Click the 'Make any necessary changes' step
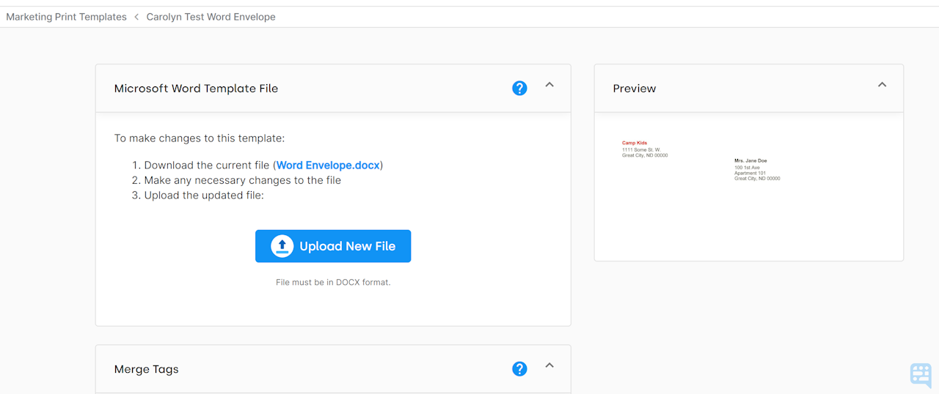 click(x=242, y=180)
